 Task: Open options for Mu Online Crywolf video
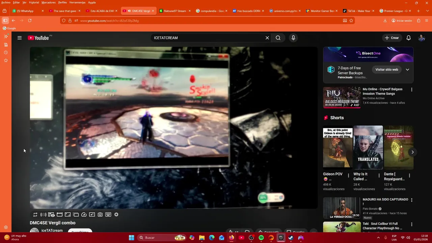pos(412,90)
